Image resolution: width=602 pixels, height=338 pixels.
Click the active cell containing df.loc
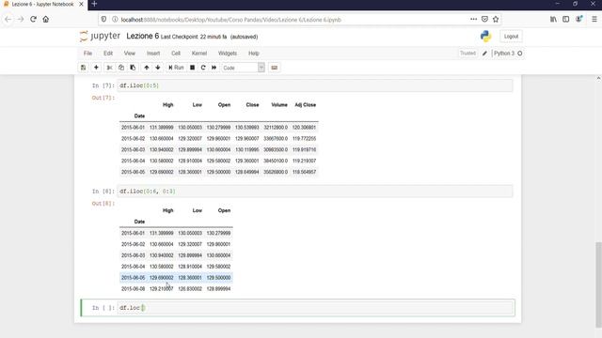[x=316, y=308]
